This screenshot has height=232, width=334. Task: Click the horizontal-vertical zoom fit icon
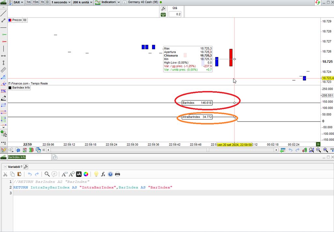click(x=312, y=150)
